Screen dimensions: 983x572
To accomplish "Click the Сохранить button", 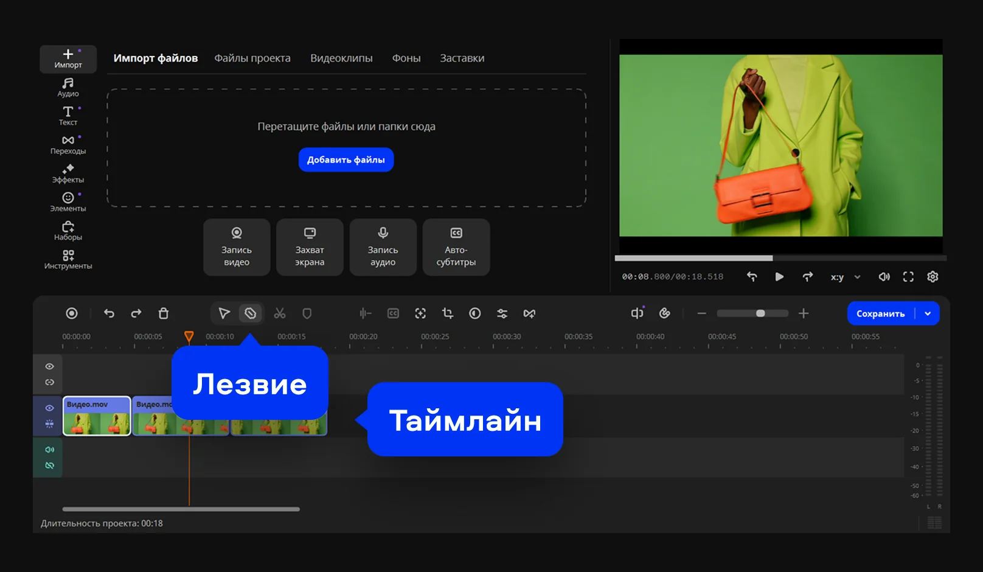I will coord(880,313).
